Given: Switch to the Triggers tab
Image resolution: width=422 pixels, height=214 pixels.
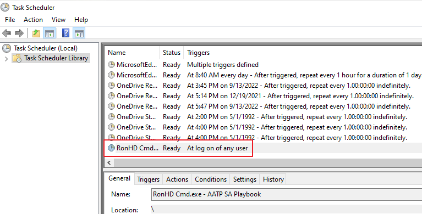Looking at the screenshot, I should pyautogui.click(x=149, y=179).
